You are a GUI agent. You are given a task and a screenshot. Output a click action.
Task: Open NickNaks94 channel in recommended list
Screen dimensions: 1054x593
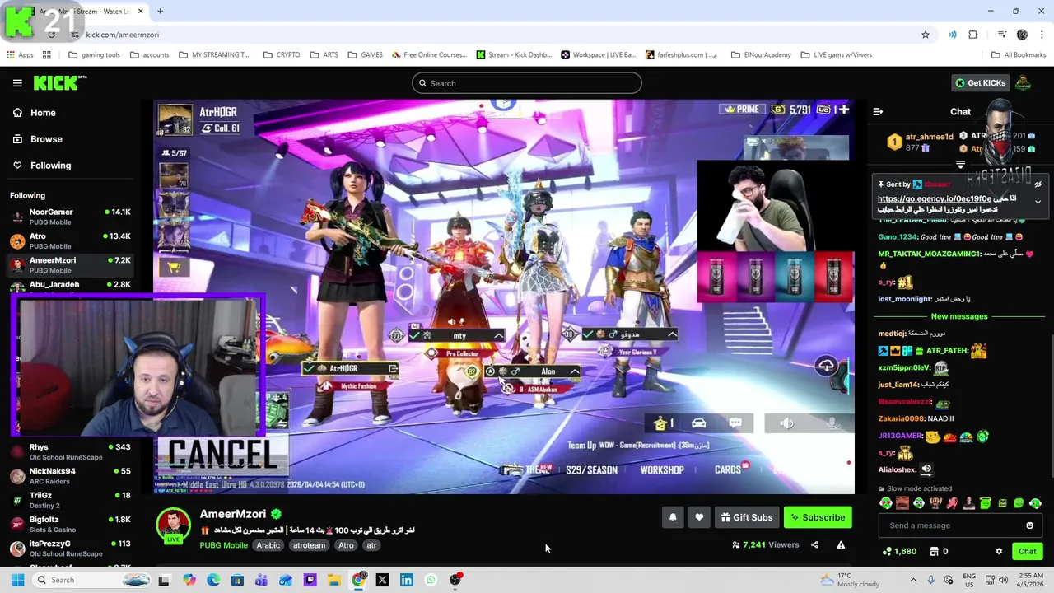pyautogui.click(x=71, y=476)
